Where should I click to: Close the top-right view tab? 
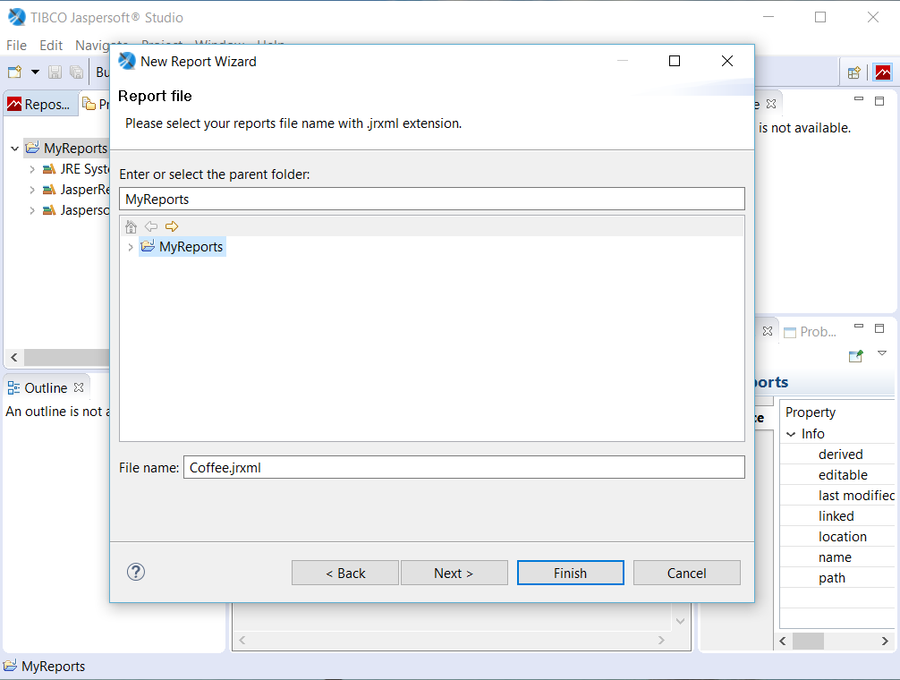[771, 104]
